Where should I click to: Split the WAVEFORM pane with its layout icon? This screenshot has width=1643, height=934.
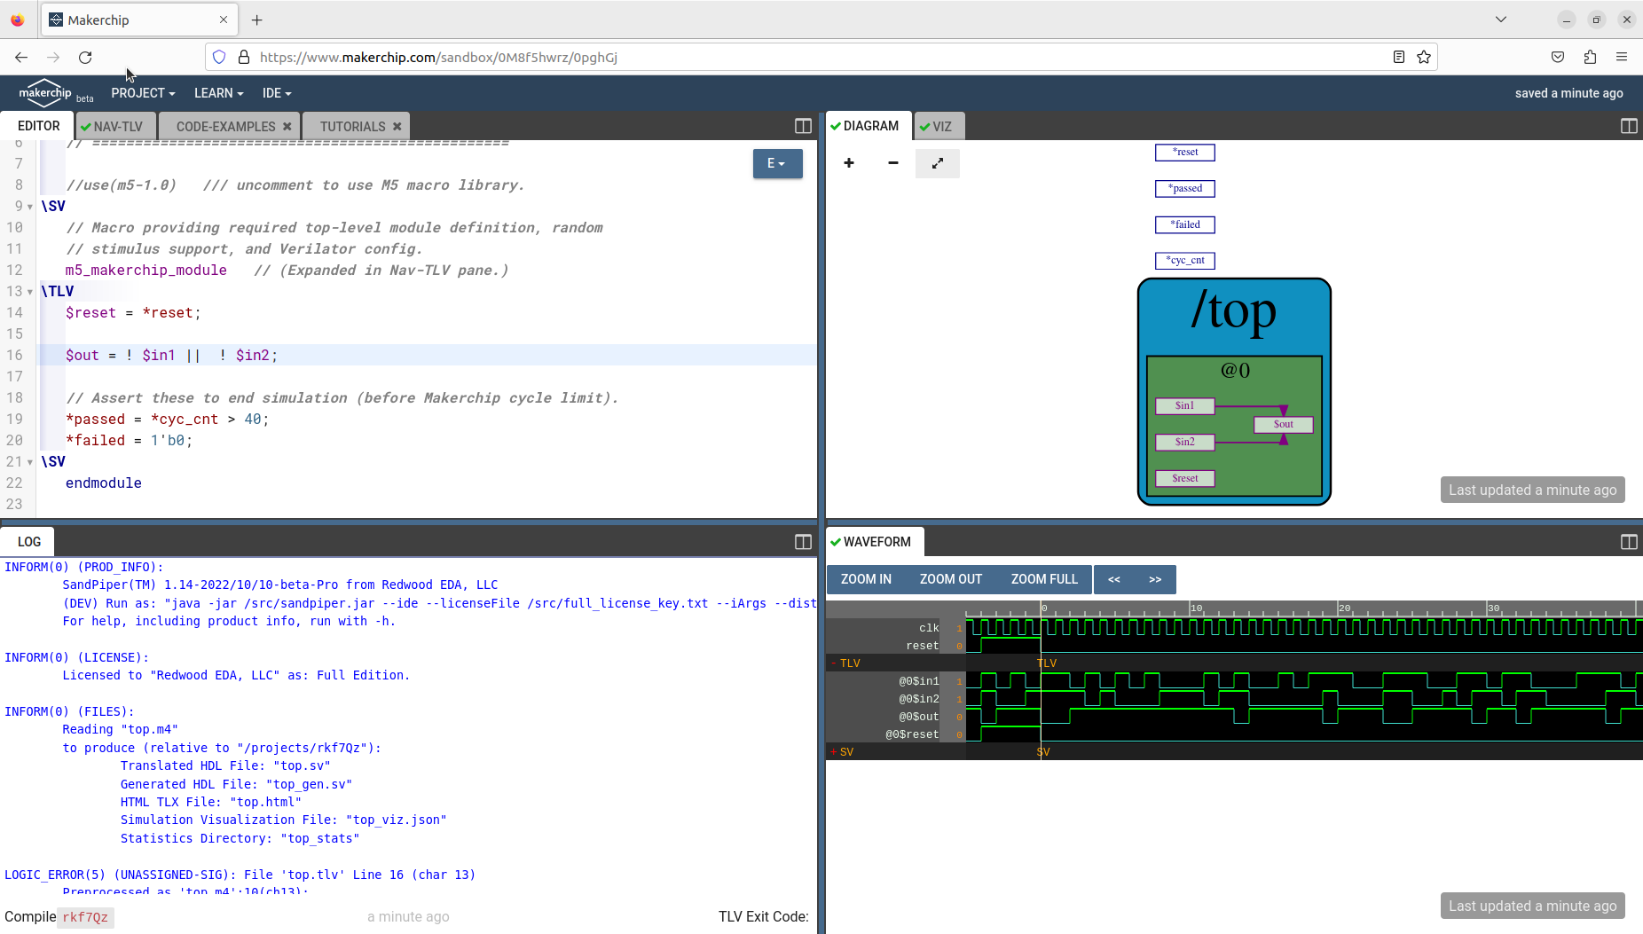coord(1629,541)
